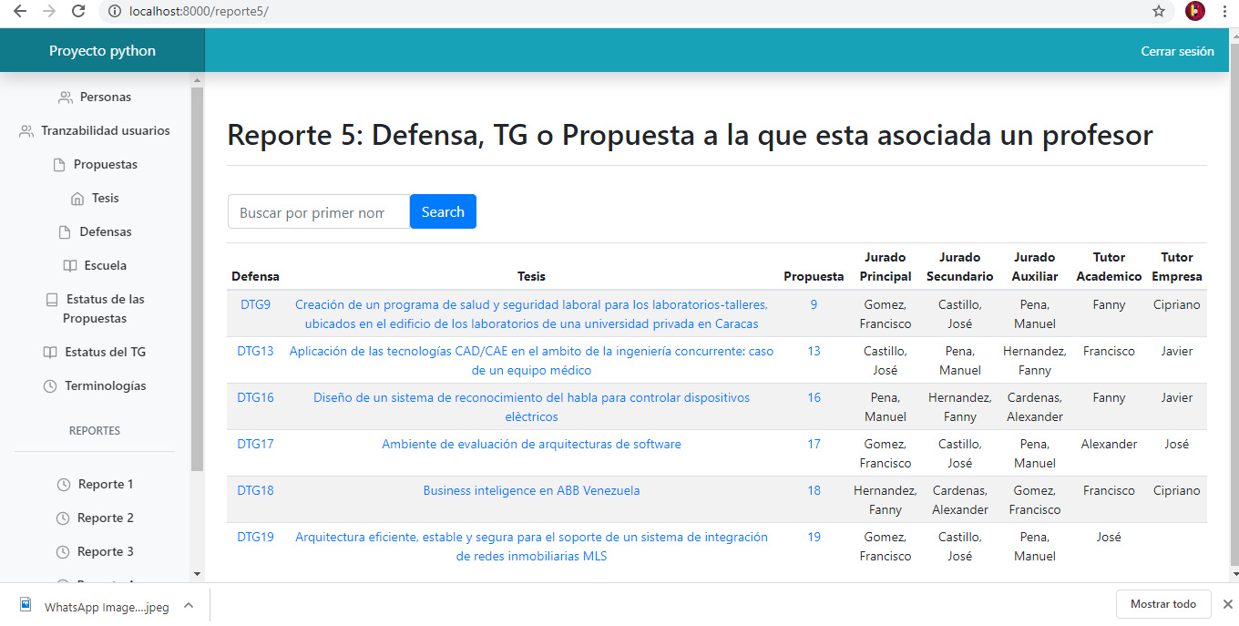Close the downloads bar with the X
Viewport: 1239px width, 626px height.
click(1227, 604)
